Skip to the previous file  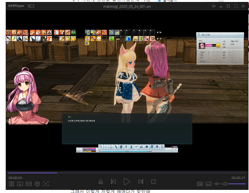[x=113, y=182]
